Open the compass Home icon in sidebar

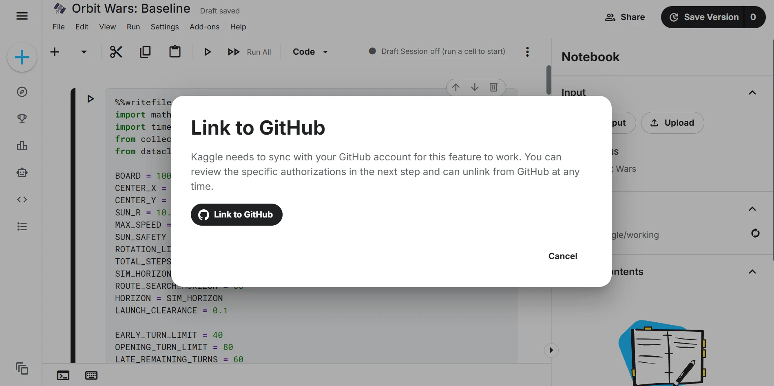coord(22,92)
